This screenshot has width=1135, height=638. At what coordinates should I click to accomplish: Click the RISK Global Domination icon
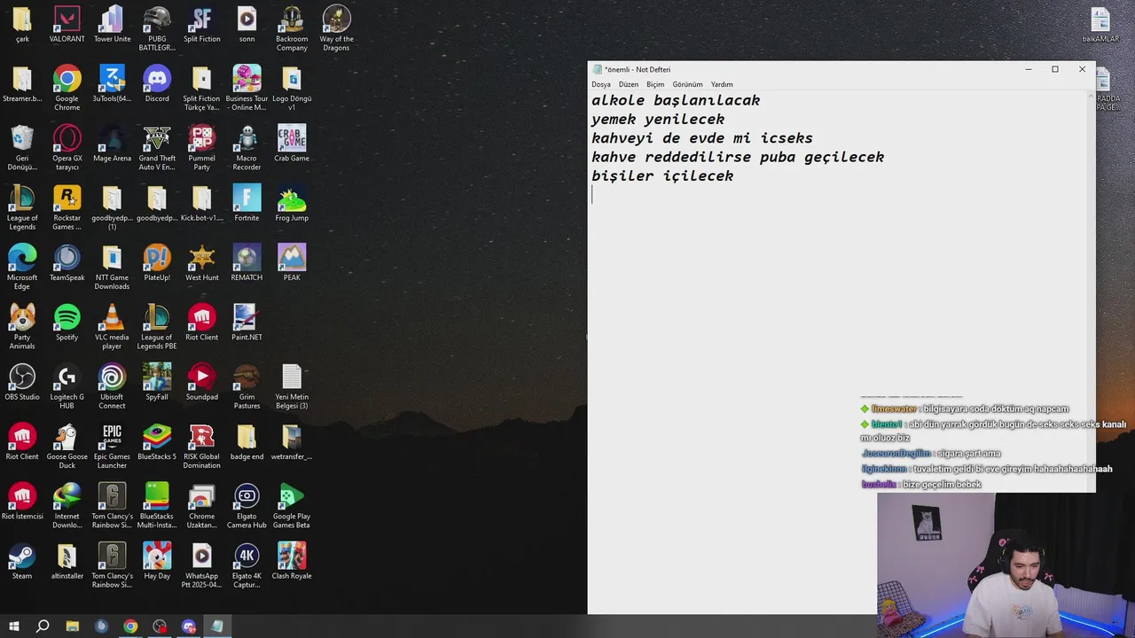(x=201, y=446)
